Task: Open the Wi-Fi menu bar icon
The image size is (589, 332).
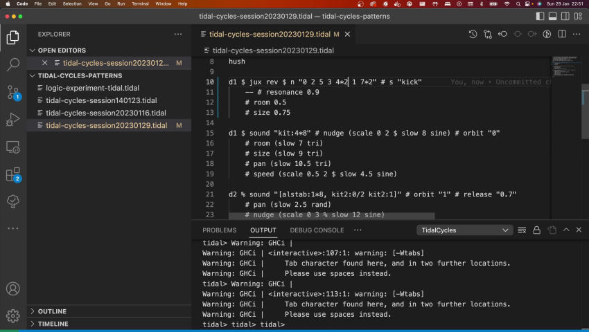Action: point(507,3)
